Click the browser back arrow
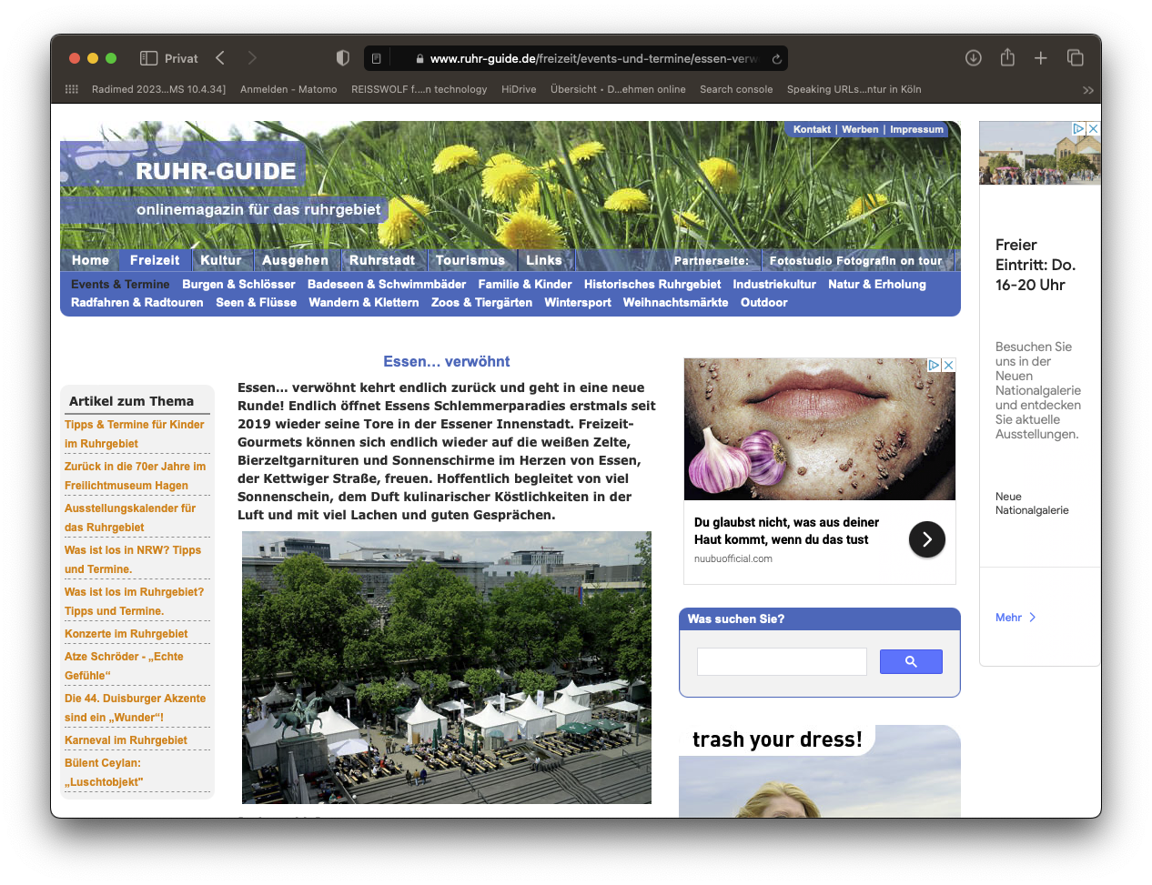 220,58
